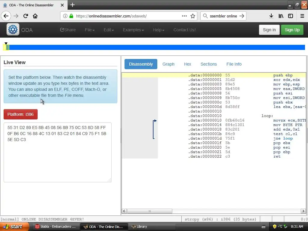
Task: Open the Edit dropdown menu
Action: 109,30
